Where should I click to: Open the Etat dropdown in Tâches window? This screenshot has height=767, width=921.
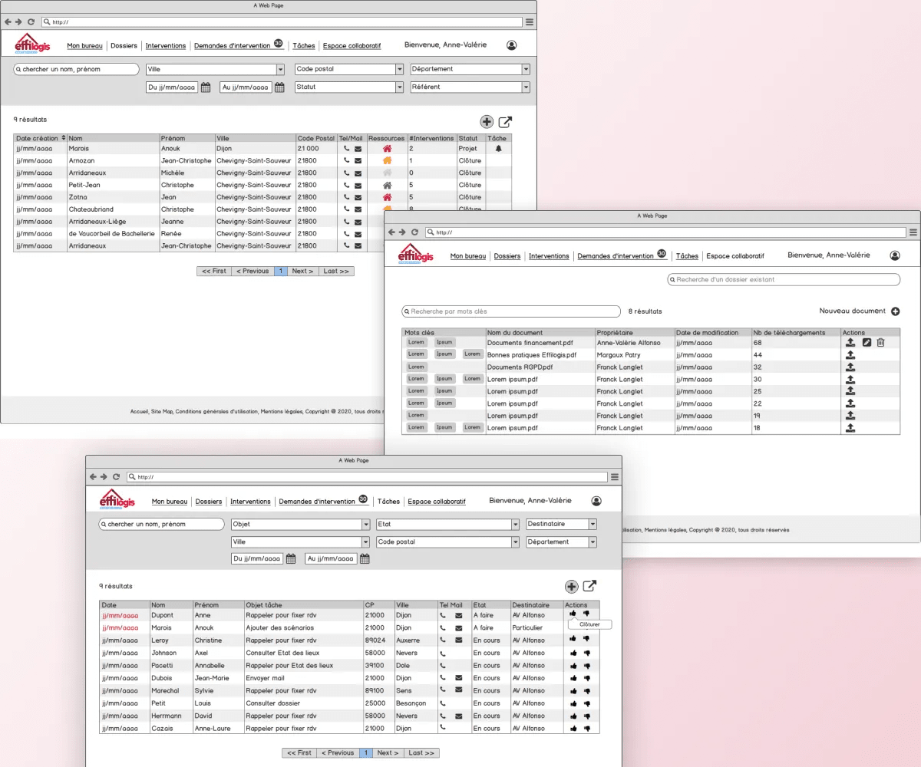[448, 525]
